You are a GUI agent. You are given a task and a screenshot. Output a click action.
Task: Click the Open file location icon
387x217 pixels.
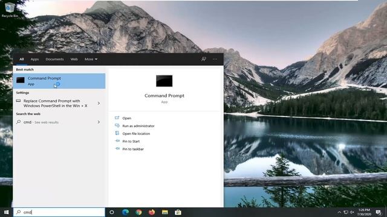pyautogui.click(x=117, y=133)
